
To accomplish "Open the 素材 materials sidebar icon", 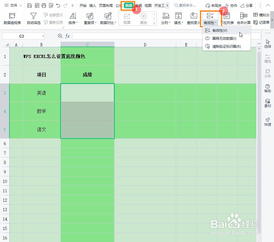I will pyautogui.click(x=267, y=103).
